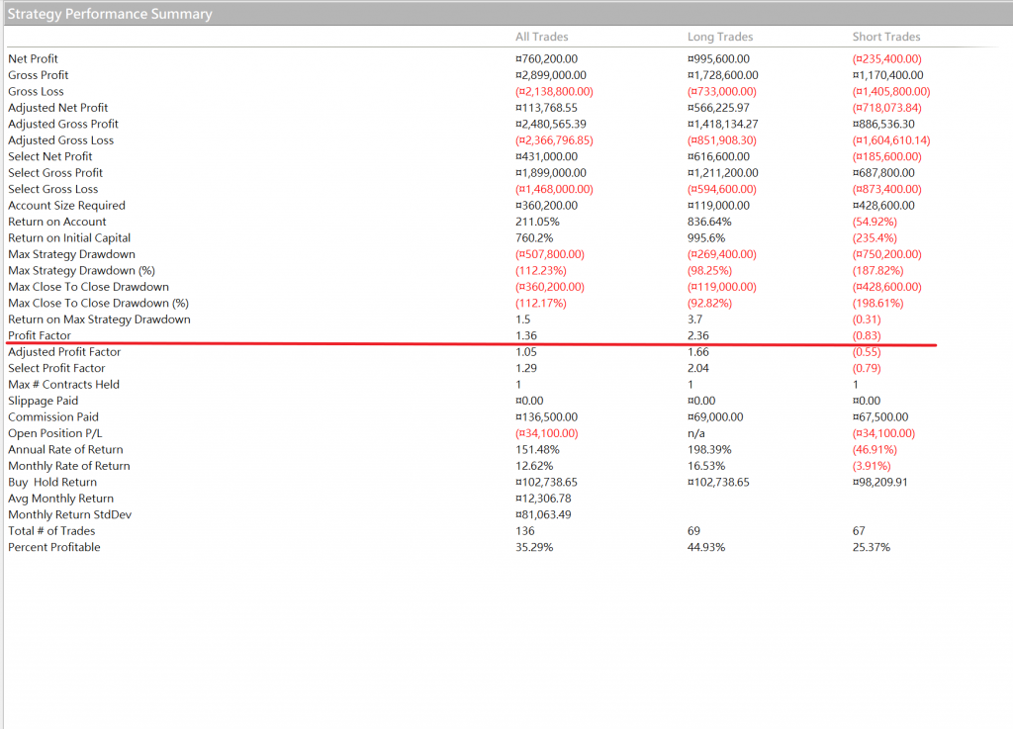Select Long Trades Net Profit value 995,600.00
The width and height of the screenshot is (1013, 729).
tap(718, 59)
